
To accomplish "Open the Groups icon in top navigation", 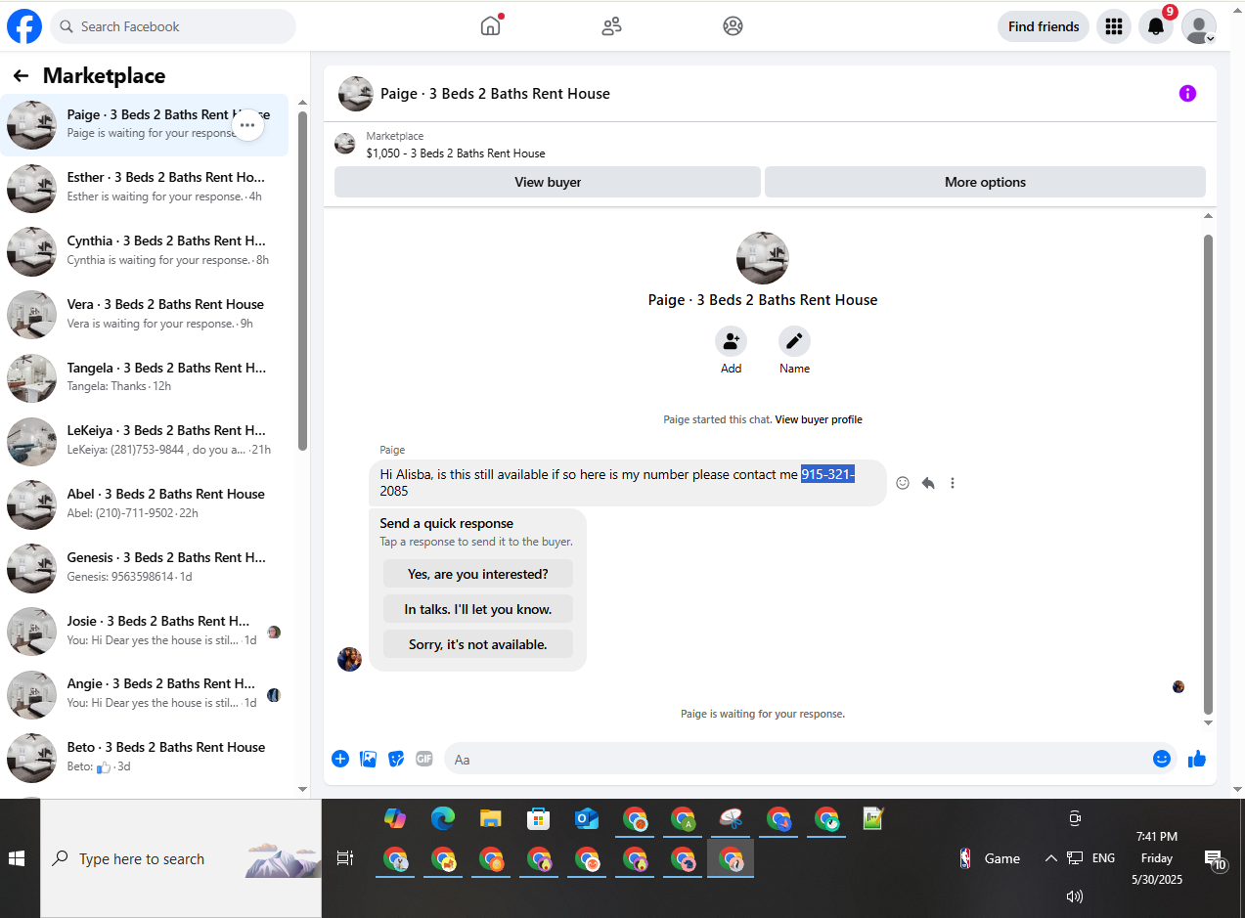I will coord(733,26).
